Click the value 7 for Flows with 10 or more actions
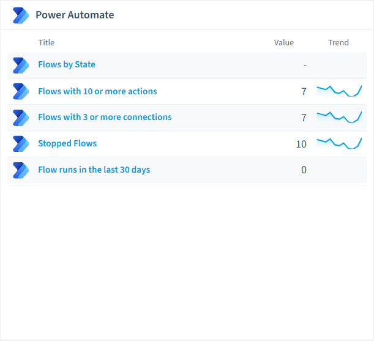The image size is (374, 341). coord(304,92)
